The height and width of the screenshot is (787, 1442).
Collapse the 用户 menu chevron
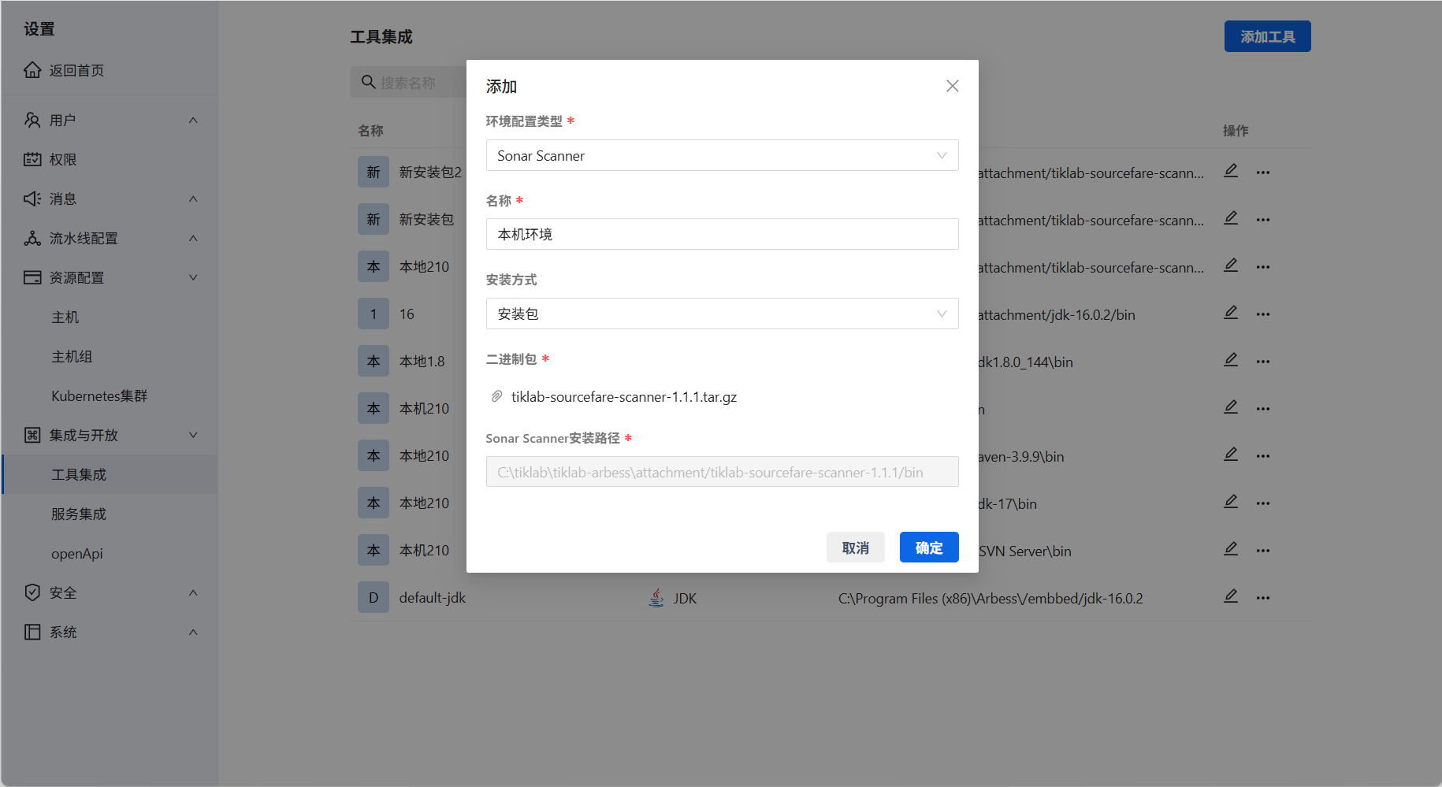[193, 120]
